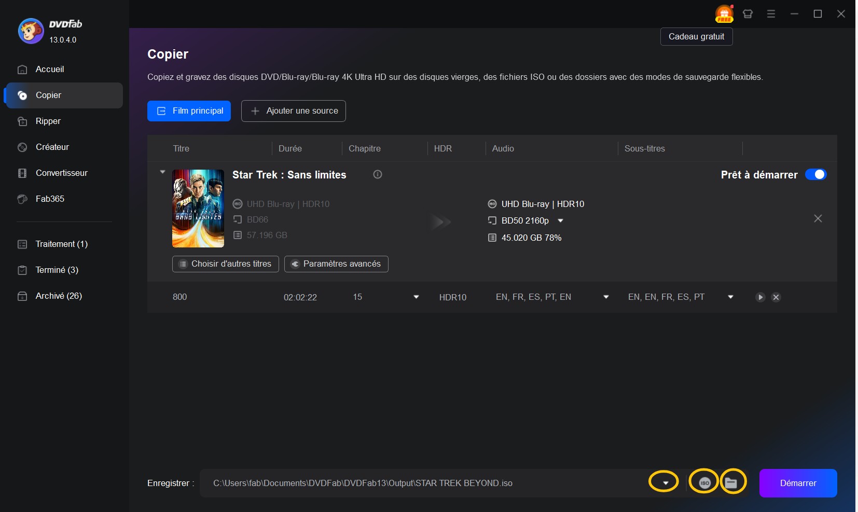Open the Terminé (3) section
The width and height of the screenshot is (858, 512).
[56, 270]
